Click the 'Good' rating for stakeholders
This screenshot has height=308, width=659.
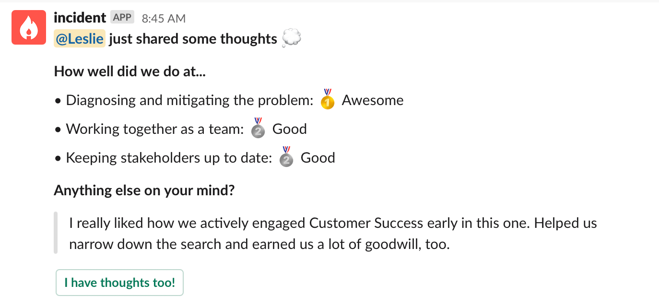(x=318, y=158)
